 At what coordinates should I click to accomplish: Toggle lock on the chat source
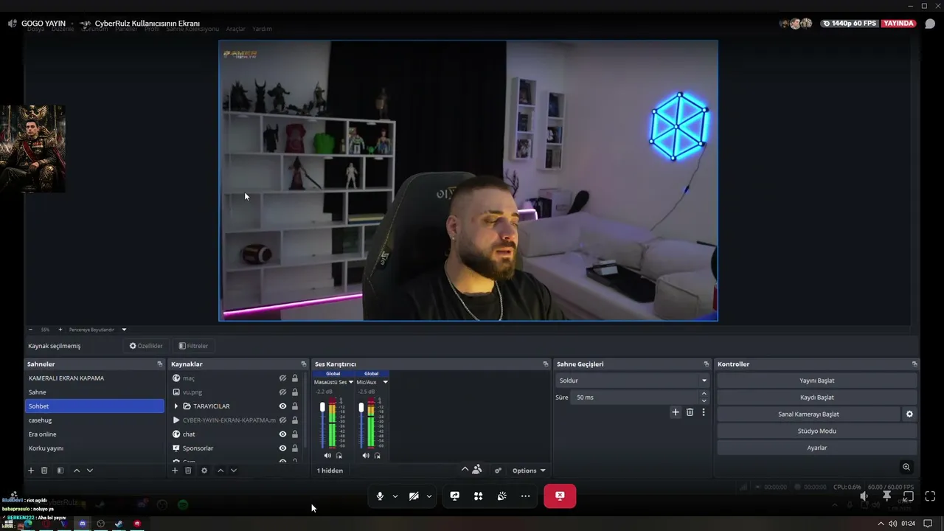(x=295, y=434)
